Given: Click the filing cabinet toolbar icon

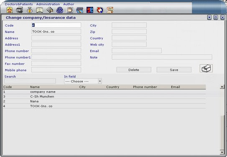Looking at the screenshot, I should tap(19, 10).
